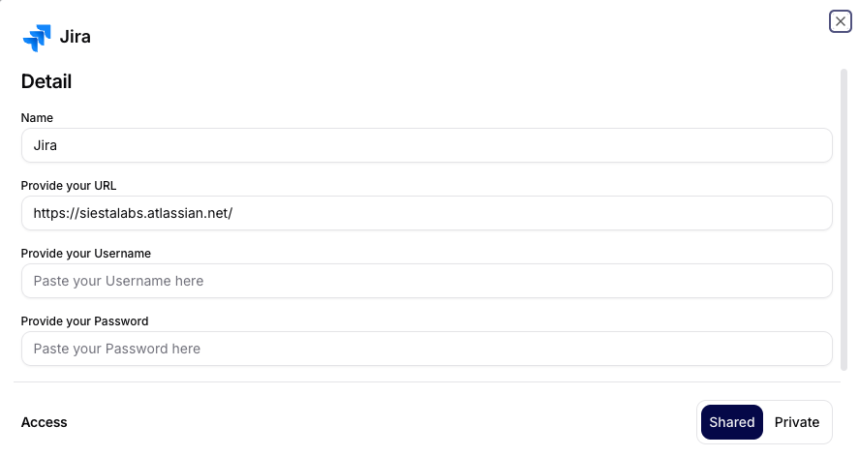Click the Password input field
Viewport: 859px width, 457px height.
point(426,349)
